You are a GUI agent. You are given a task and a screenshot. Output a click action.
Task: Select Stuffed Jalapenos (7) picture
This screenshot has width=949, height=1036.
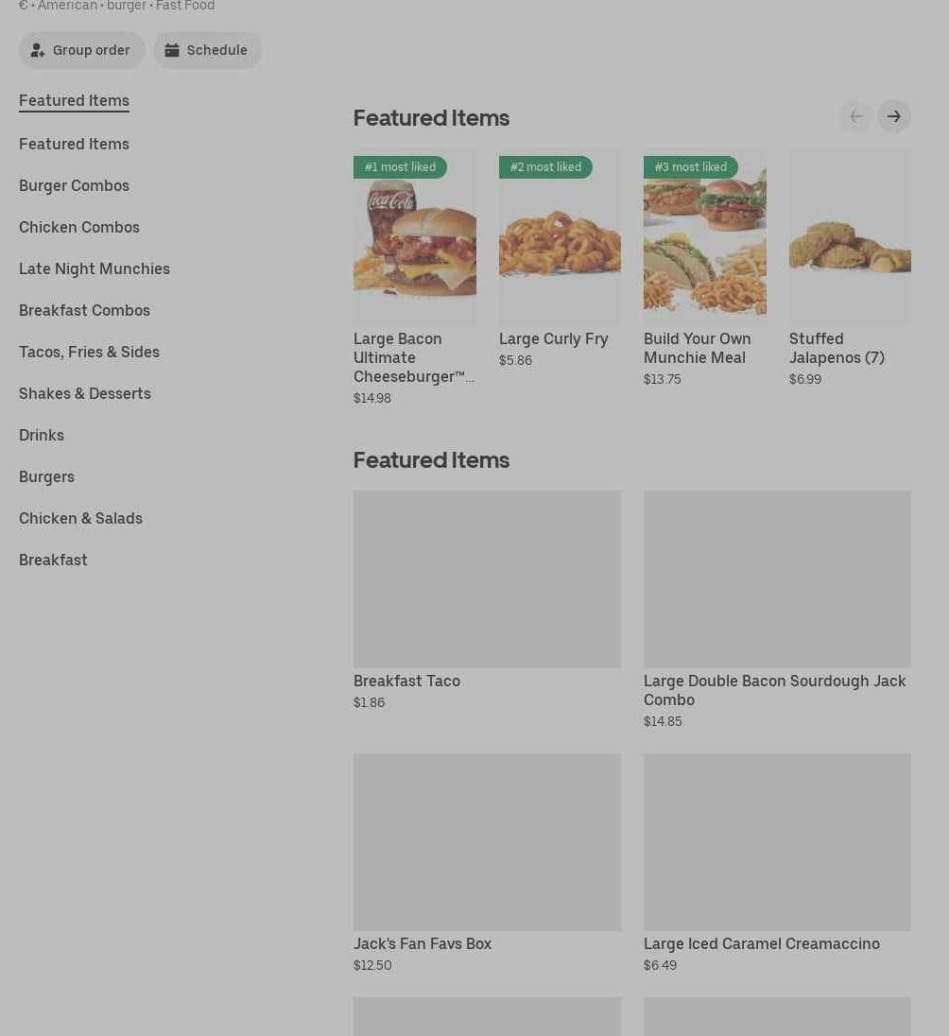(850, 237)
